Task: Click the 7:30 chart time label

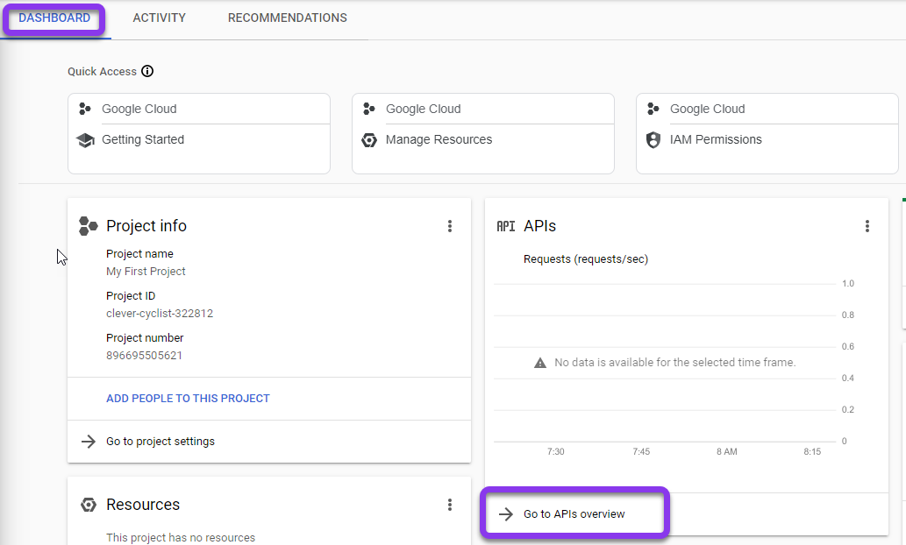Action: point(556,451)
